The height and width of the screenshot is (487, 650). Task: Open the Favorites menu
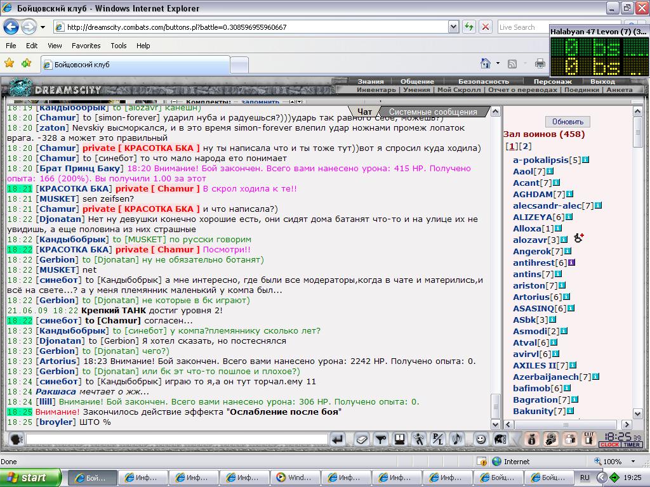pos(86,46)
